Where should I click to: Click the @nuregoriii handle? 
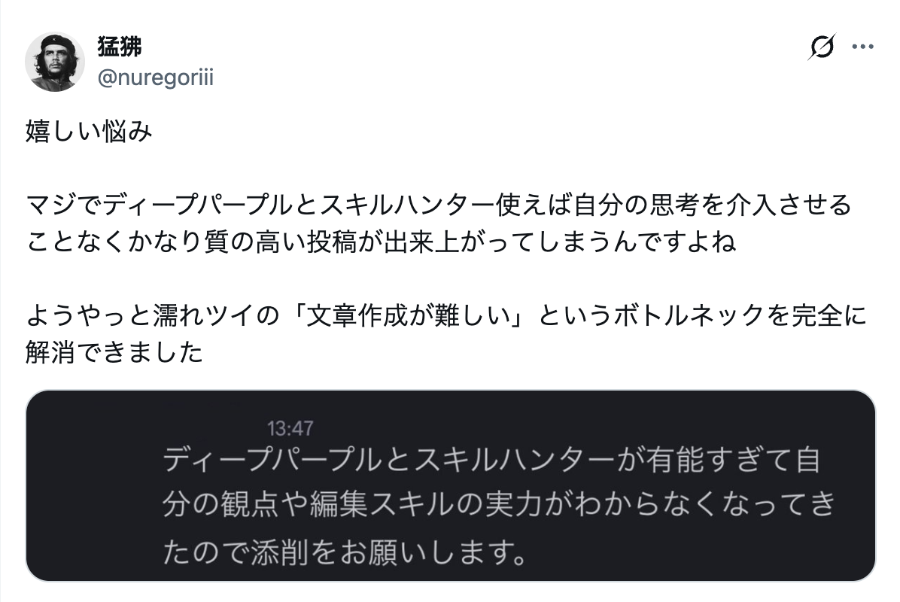pos(155,78)
